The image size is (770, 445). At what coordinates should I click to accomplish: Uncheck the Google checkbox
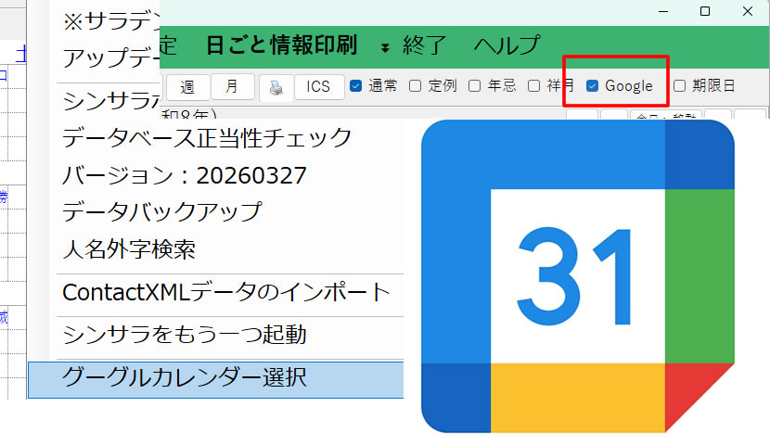coord(592,86)
